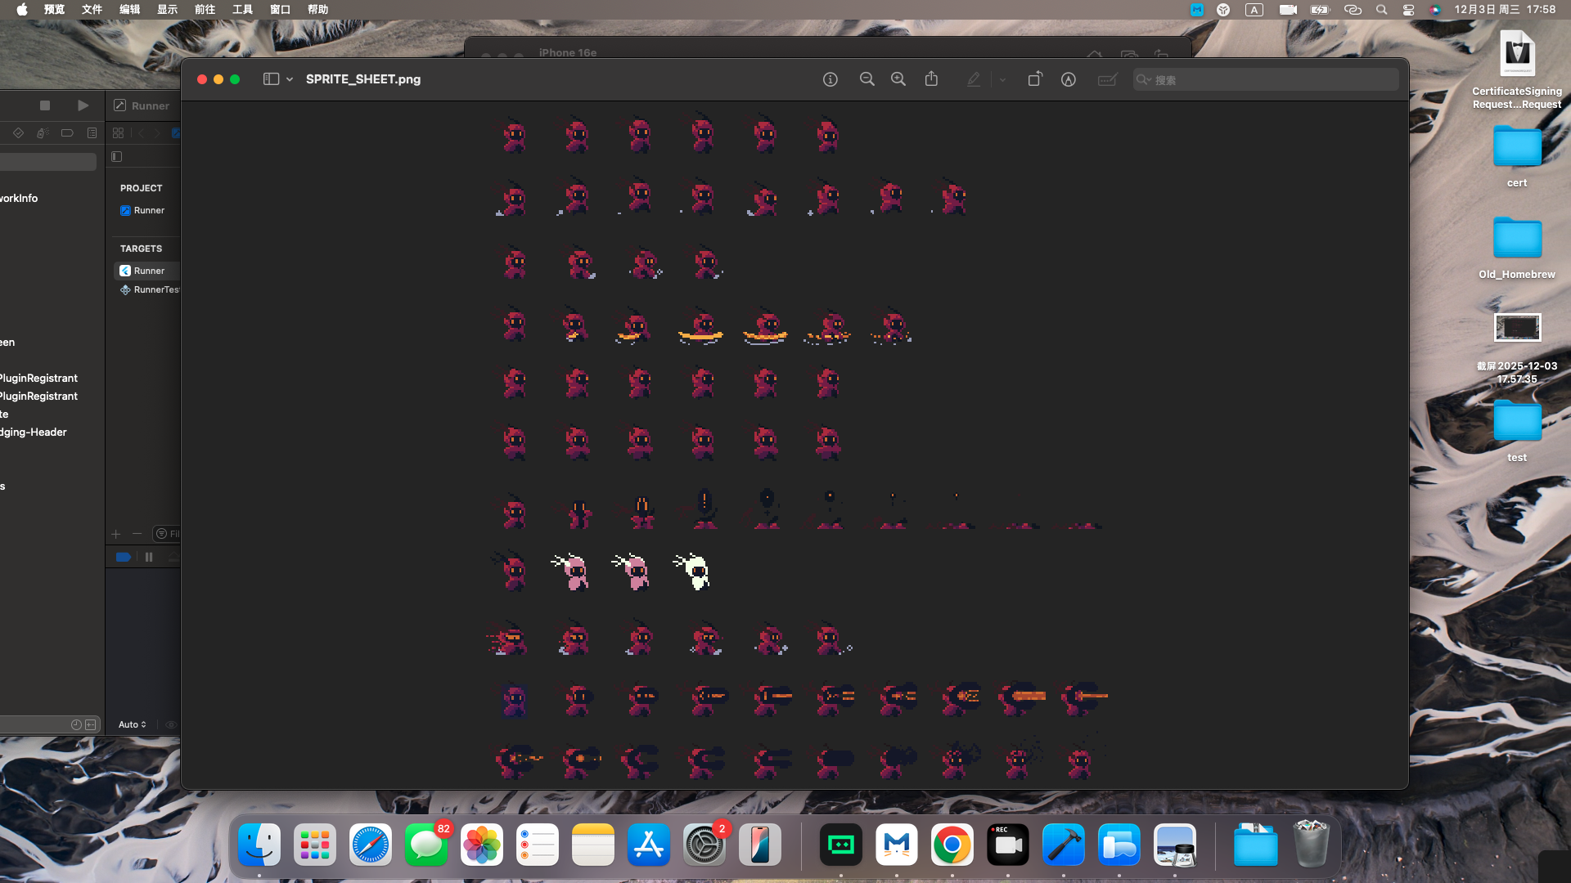
Task: Toggle the Preview sidebar button
Action: [271, 79]
